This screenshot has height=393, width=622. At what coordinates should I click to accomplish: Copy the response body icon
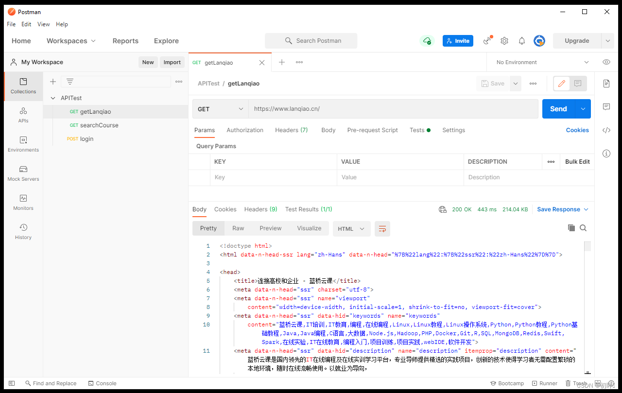571,228
